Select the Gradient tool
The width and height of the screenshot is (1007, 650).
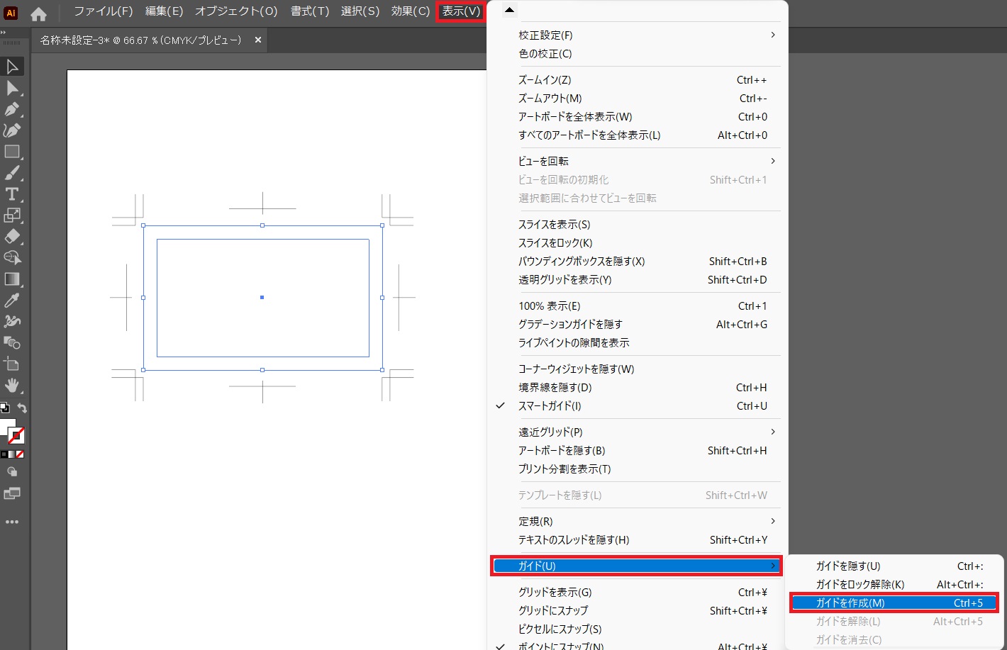(x=12, y=279)
